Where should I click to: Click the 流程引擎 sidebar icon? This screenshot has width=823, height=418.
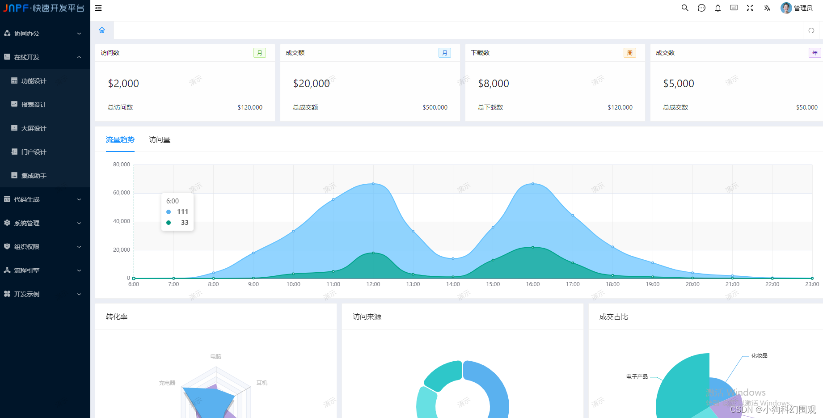click(7, 270)
